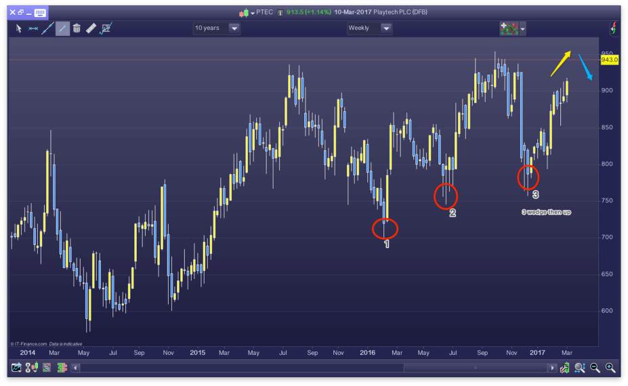Toggle the highlighted line segment tool
Image resolution: width=628 pixels, height=386 pixels.
[62, 28]
